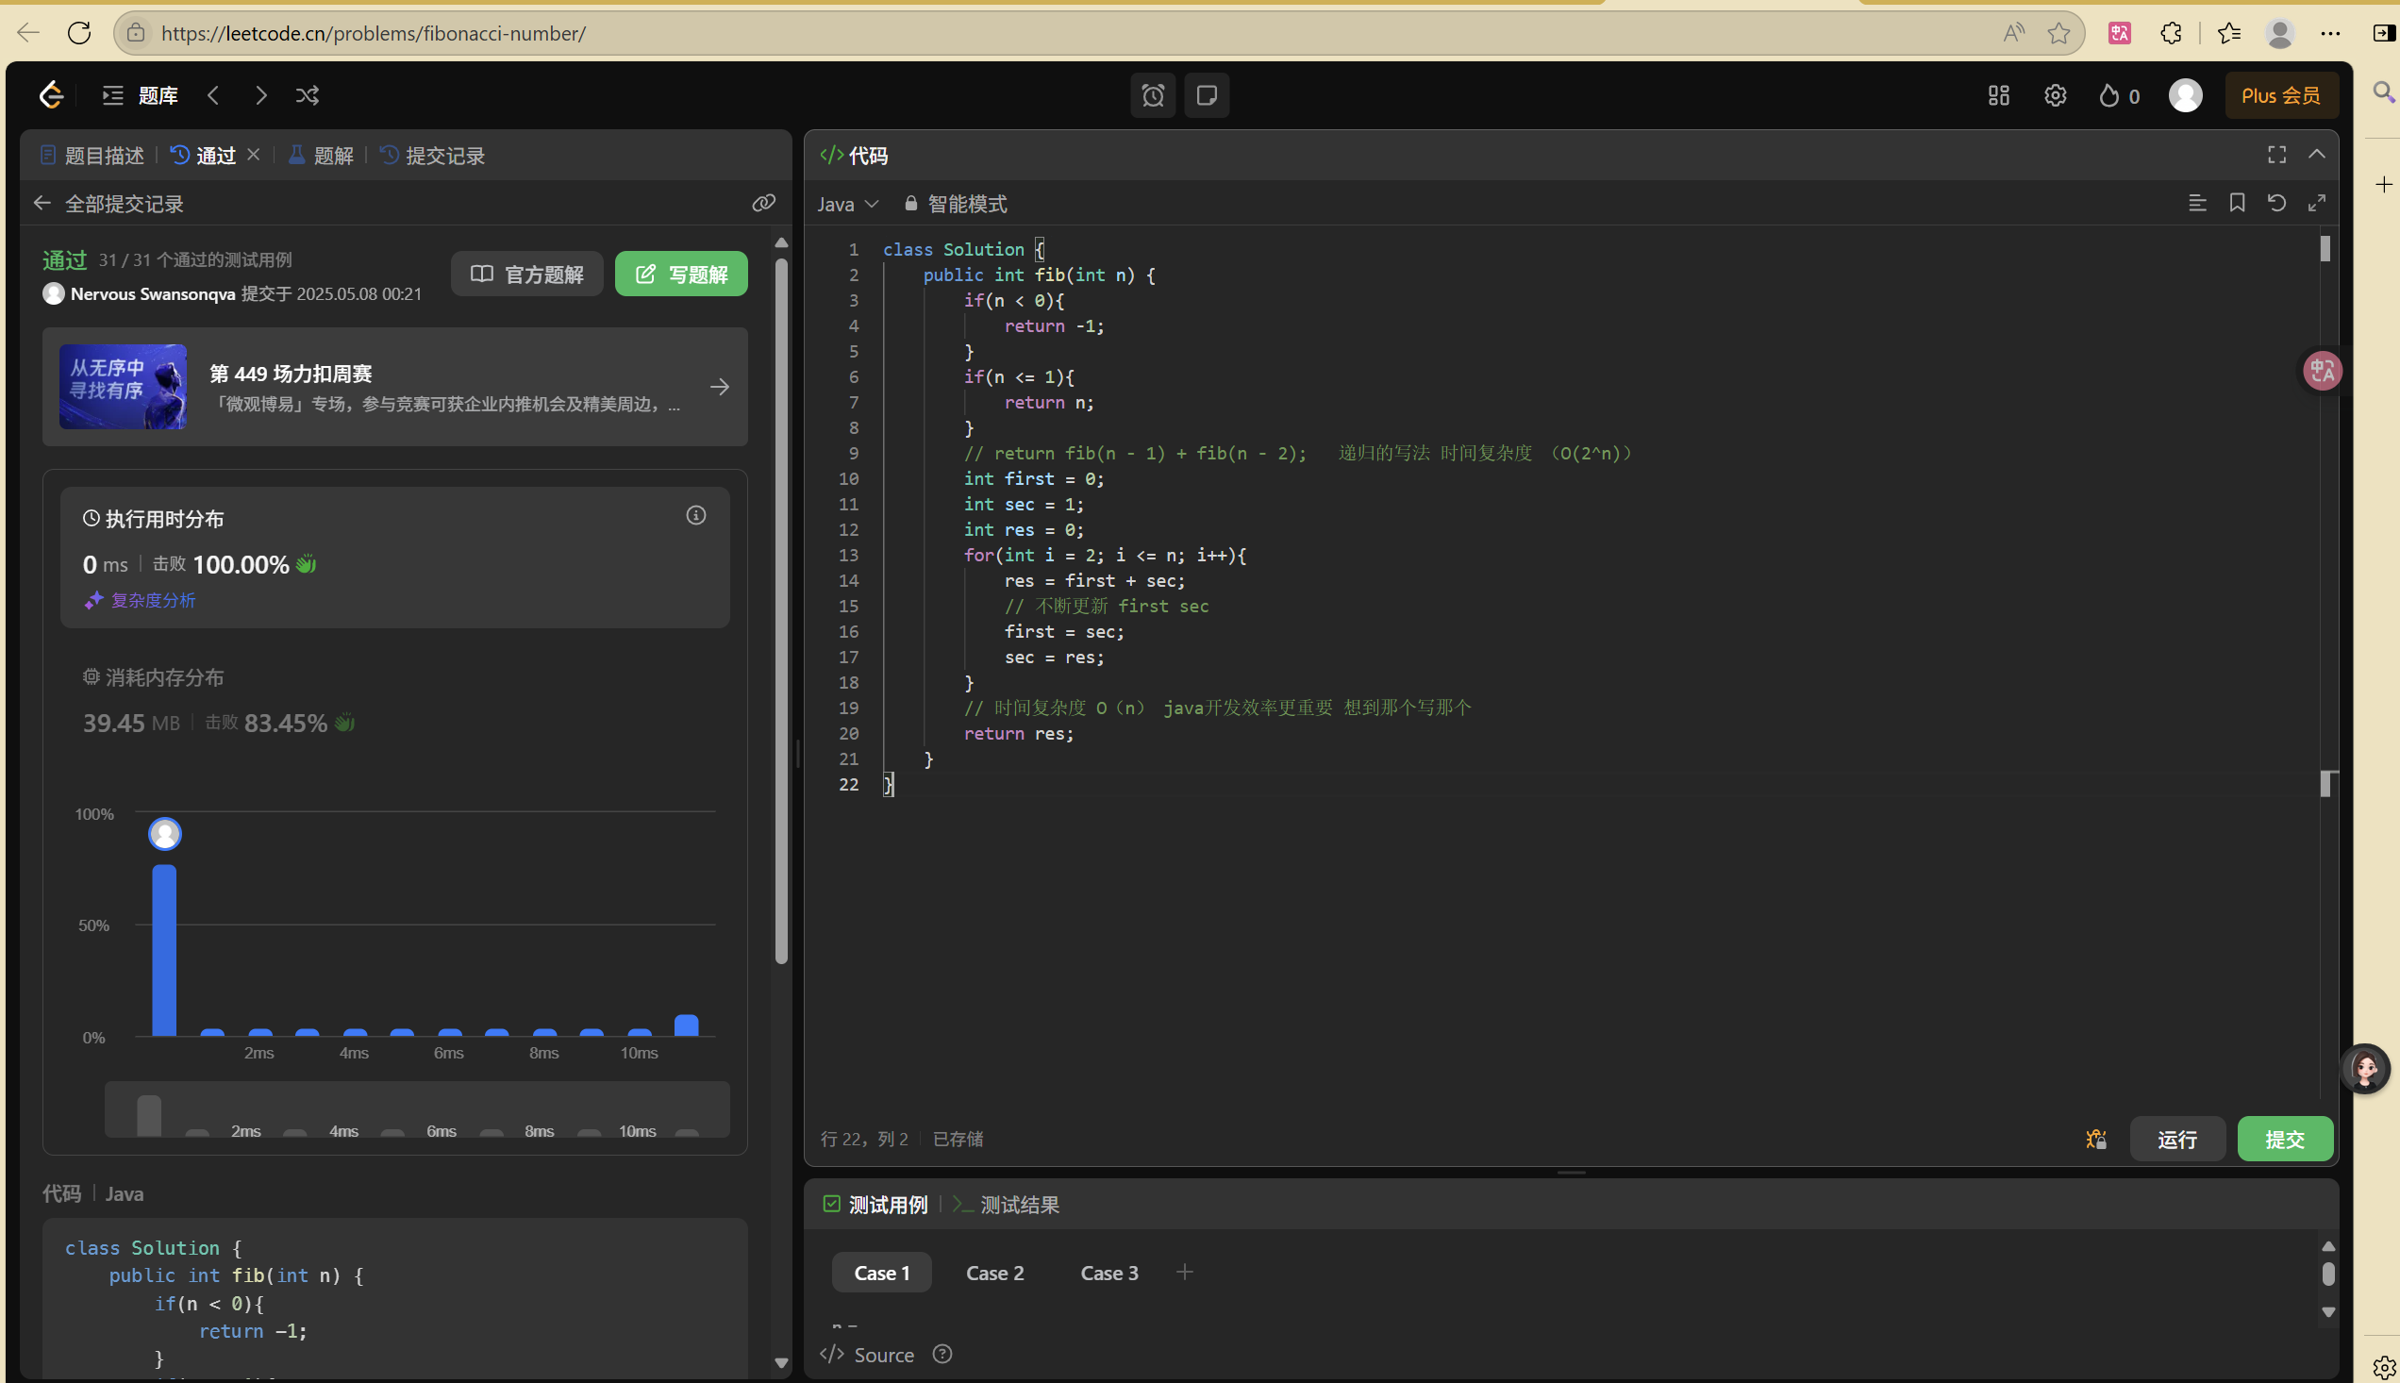
Task: Click the format code icon
Action: click(2197, 202)
